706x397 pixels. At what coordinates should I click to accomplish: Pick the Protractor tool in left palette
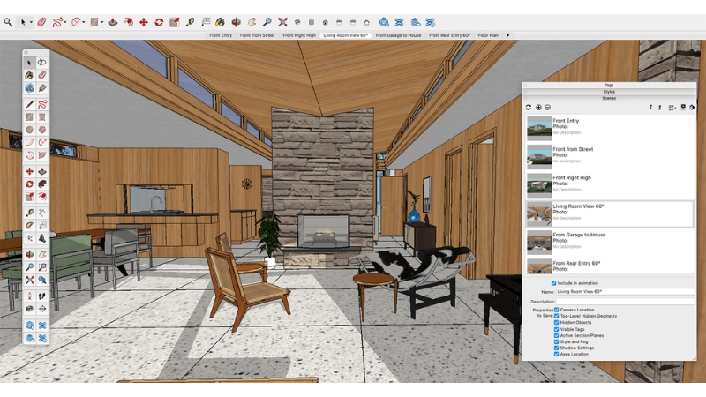(29, 225)
